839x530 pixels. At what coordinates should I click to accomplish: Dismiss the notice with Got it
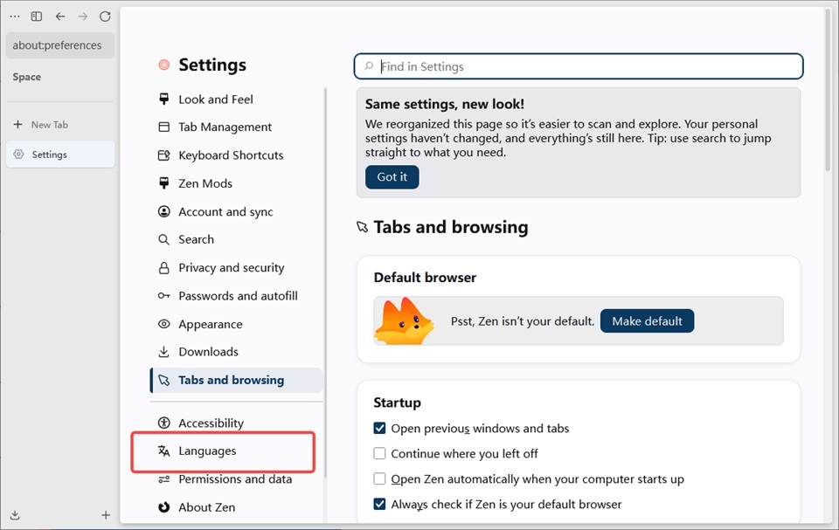click(392, 177)
